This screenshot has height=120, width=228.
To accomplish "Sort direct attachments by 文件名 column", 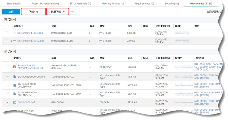I will 17,26.
